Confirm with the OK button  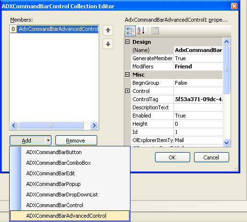click(172, 157)
